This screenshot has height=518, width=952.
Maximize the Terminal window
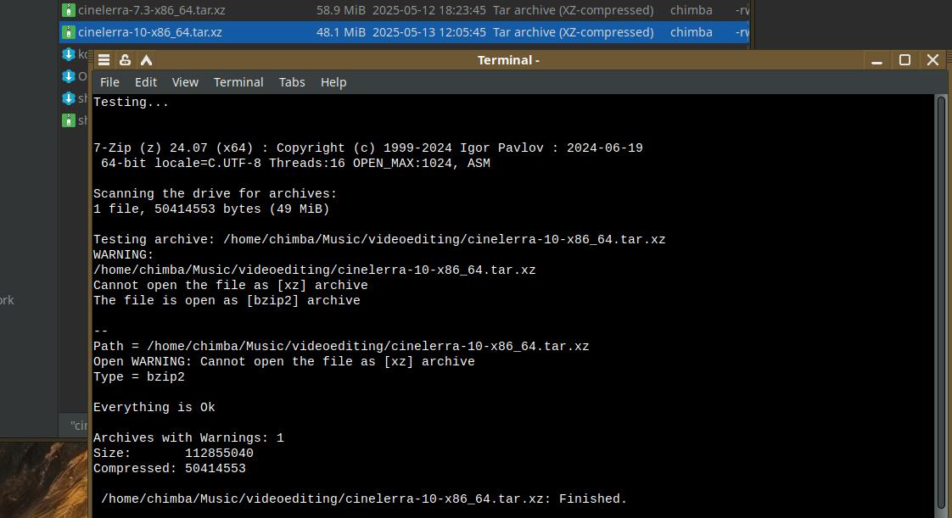[904, 60]
